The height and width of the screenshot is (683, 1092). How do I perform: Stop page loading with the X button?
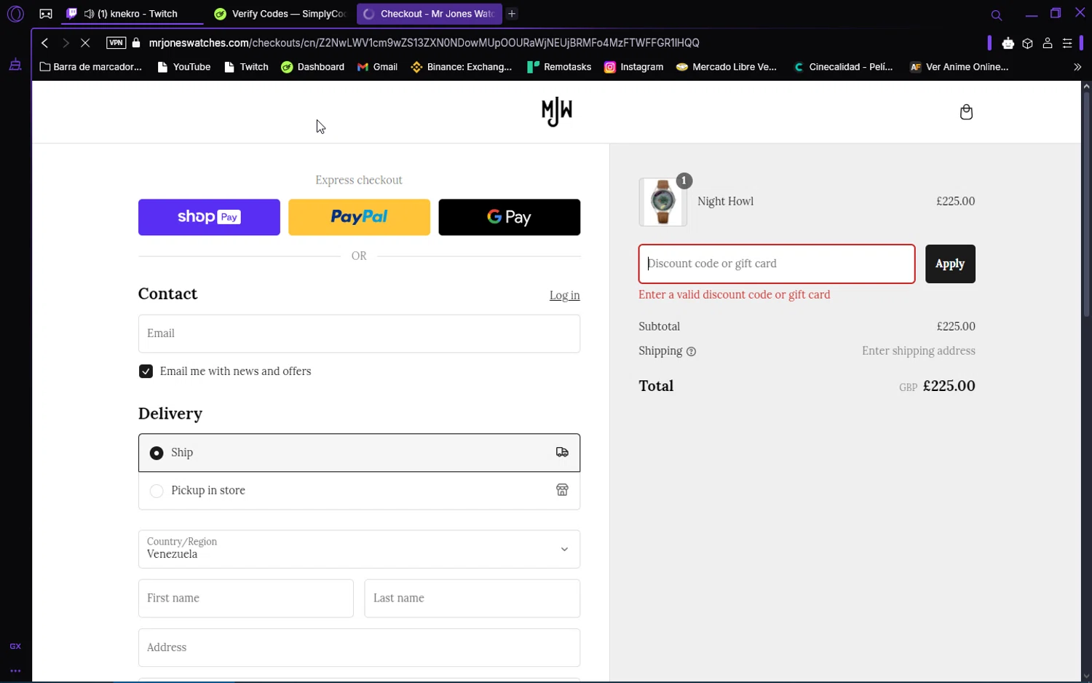85,43
